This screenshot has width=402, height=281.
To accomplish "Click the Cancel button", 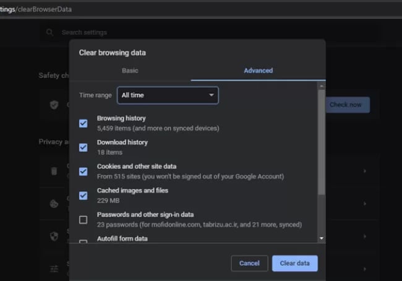I will pos(249,263).
